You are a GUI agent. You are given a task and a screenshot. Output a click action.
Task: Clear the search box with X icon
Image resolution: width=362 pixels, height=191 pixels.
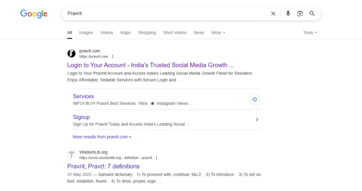(273, 13)
